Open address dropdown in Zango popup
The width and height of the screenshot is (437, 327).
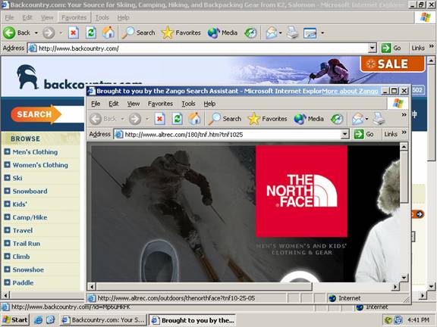click(344, 134)
